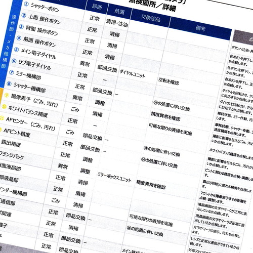
Task: Click 異常 in the メイン電子ダイヤル row
Action: pyautogui.click(x=85, y=64)
